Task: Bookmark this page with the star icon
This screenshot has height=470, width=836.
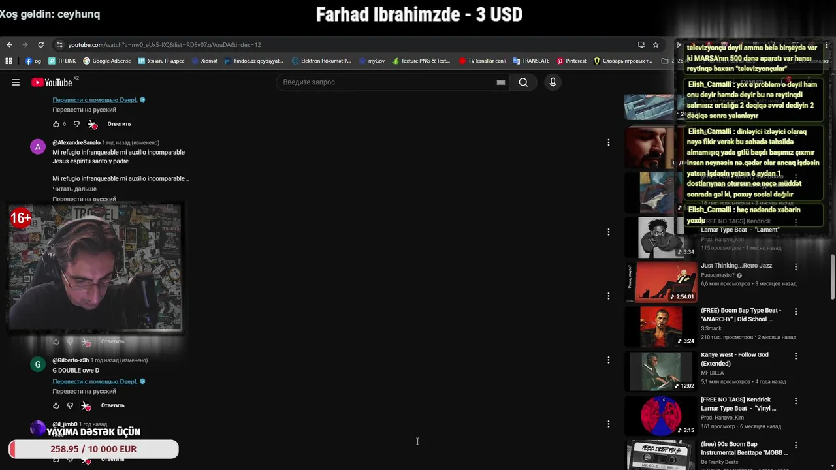Action: (x=656, y=45)
